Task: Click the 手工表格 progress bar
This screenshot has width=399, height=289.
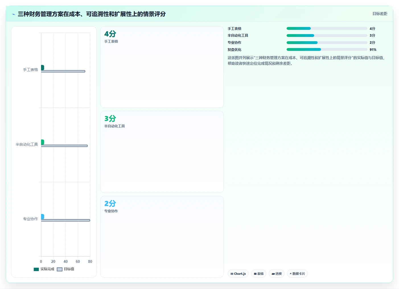Action: pyautogui.click(x=327, y=28)
